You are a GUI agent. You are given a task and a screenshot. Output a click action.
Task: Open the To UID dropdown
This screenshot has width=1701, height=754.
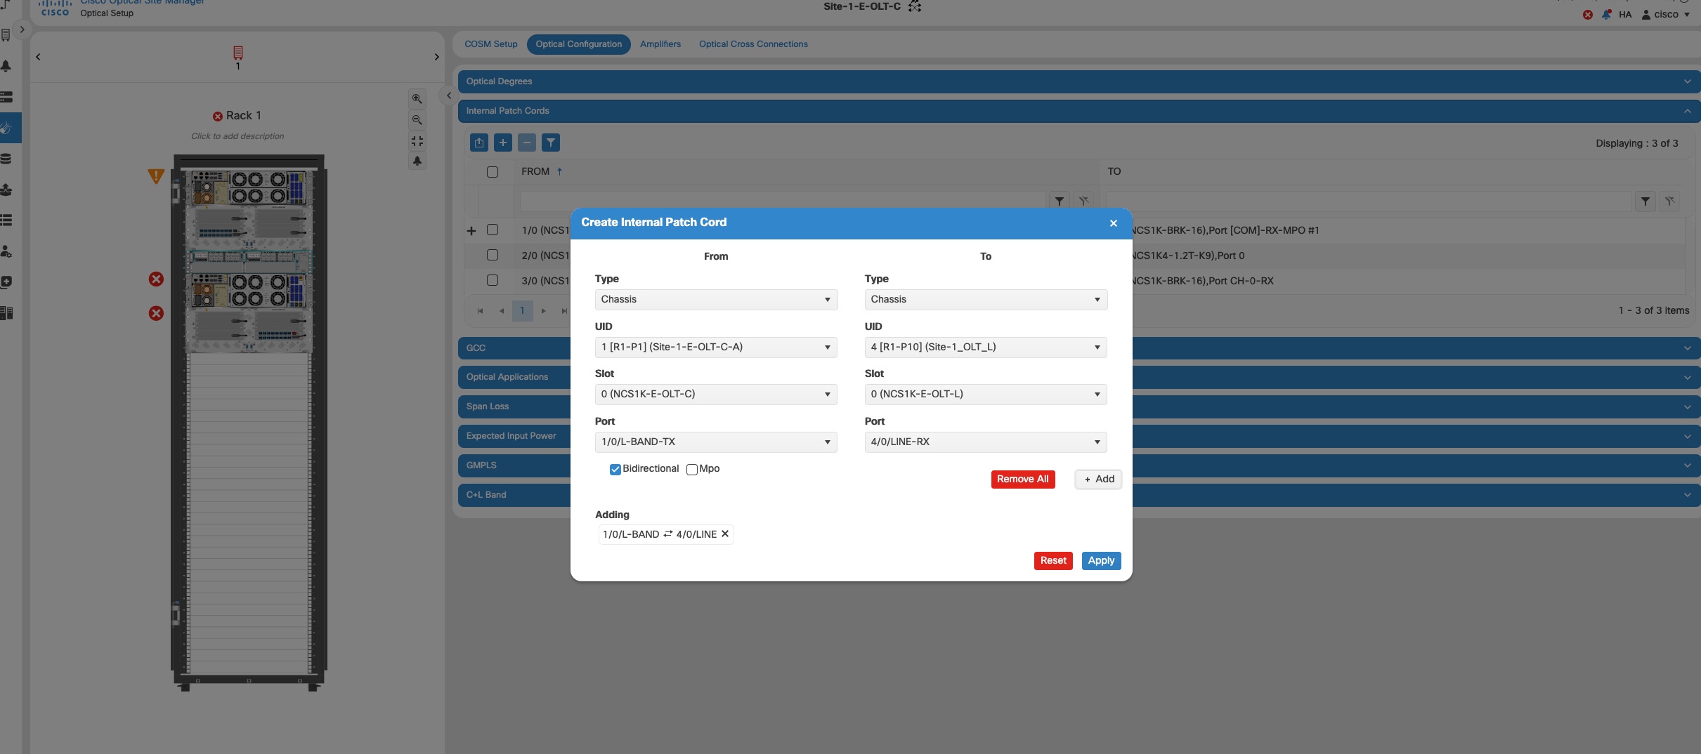[986, 348]
